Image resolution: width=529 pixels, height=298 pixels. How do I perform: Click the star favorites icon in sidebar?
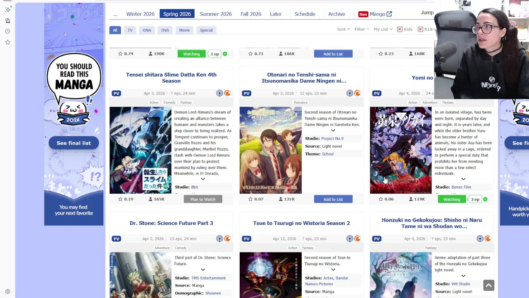7,42
